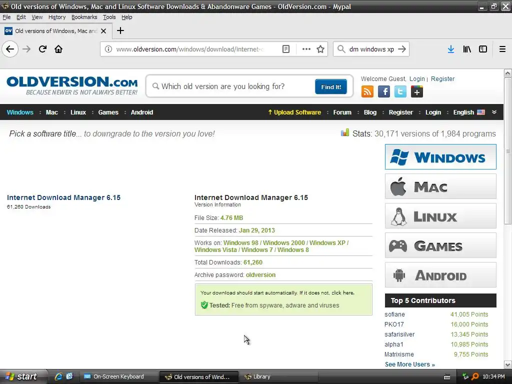This screenshot has width=512, height=384.
Task: Bookmark this page with the star
Action: pos(320,49)
